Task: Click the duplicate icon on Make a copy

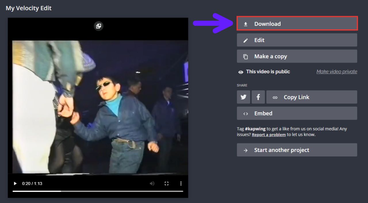Action: 246,56
